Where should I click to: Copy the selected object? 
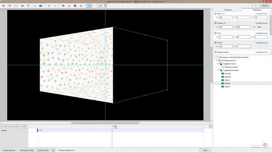point(63,6)
